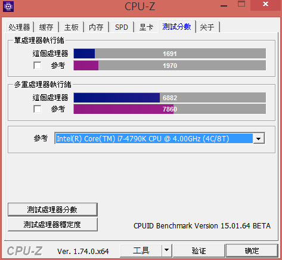282x260 pixels.
Task: Click the CPU-Z app icon in title bar
Action: tap(8, 7)
